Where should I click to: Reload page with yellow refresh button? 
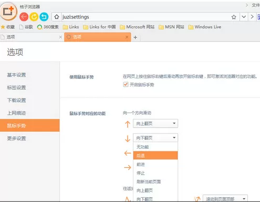pyautogui.click(x=34, y=17)
